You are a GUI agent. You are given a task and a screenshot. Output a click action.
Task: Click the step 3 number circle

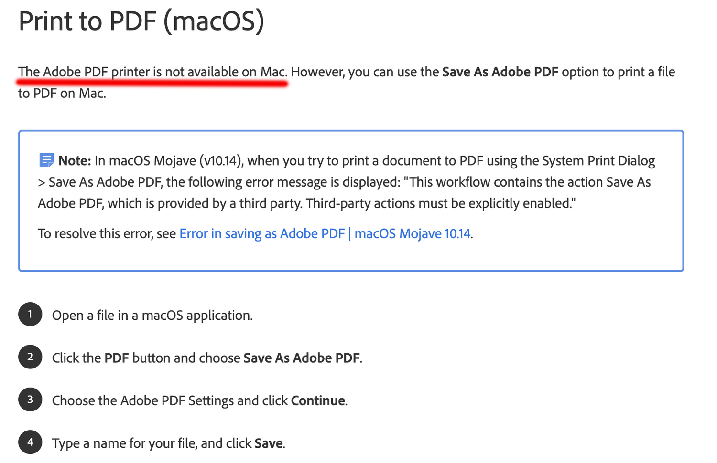point(30,400)
